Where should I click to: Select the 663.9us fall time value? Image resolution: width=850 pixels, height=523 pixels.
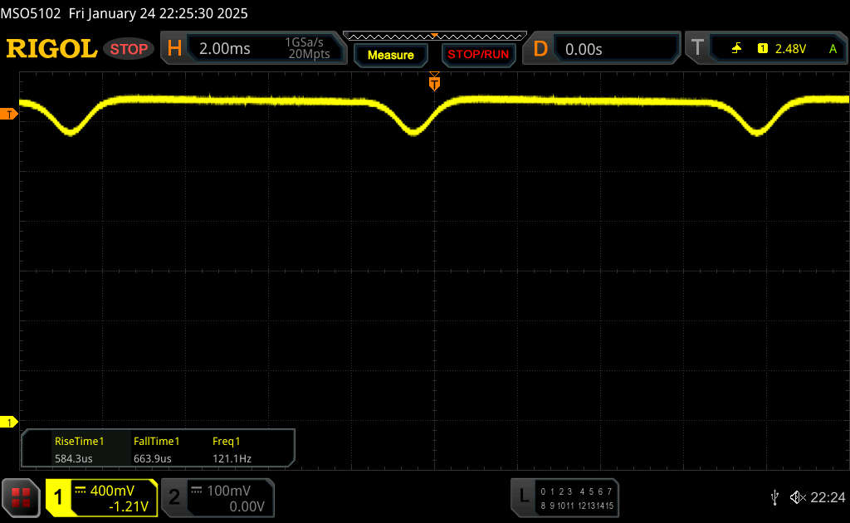[x=153, y=458]
